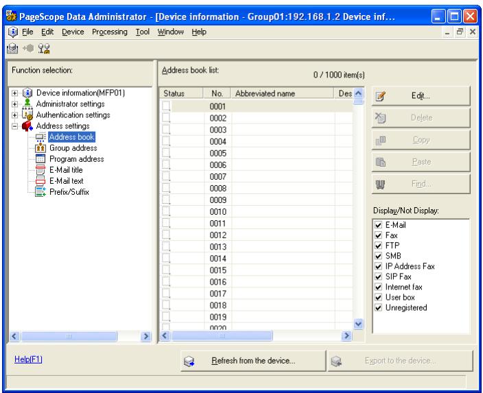Uncheck the E-Mail display checkbox
Viewport: 483px width, 393px height.
coord(378,225)
